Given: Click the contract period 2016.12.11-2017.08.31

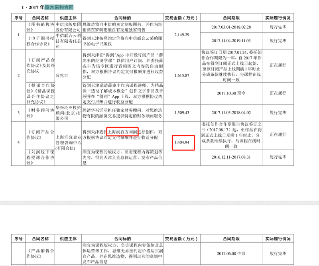Looking at the screenshot, I should coord(231,157).
